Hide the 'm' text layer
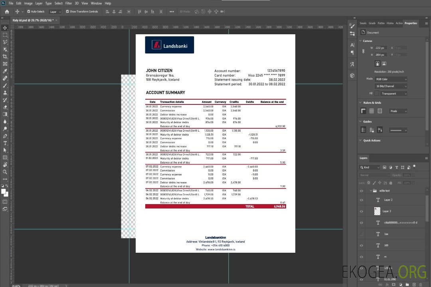The image size is (431, 287). tap(362, 257)
